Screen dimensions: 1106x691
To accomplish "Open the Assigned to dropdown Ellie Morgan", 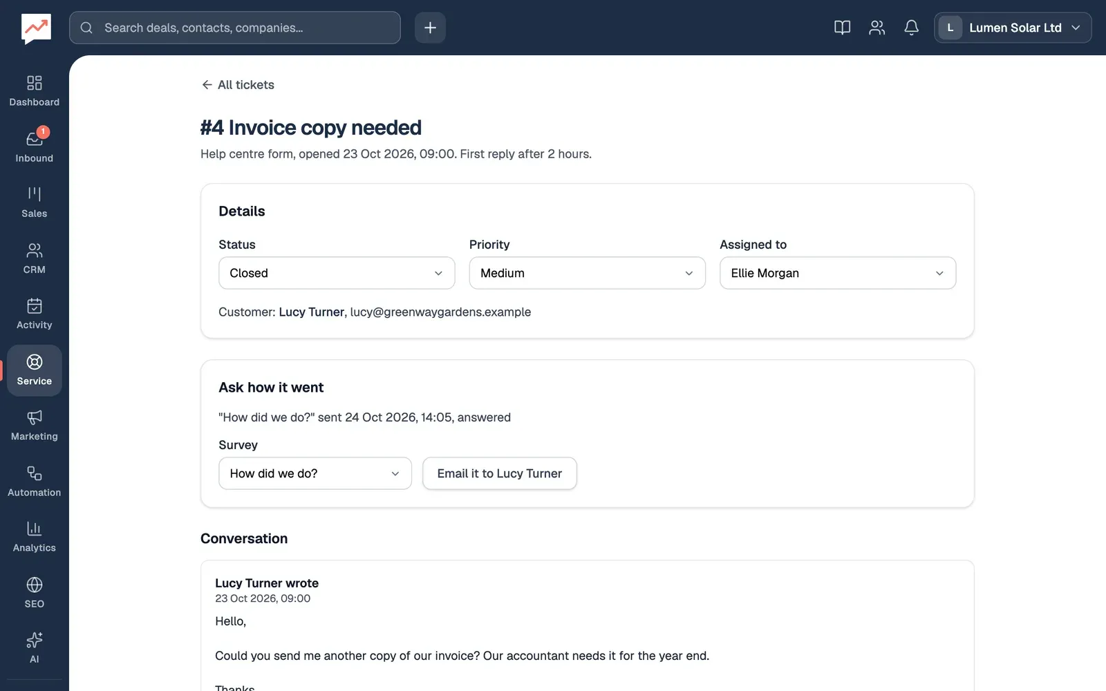I will pyautogui.click(x=838, y=273).
